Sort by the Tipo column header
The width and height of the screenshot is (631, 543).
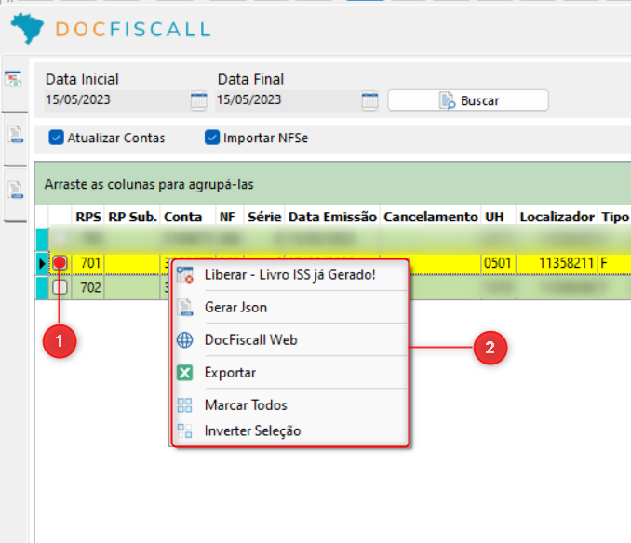[x=614, y=217]
